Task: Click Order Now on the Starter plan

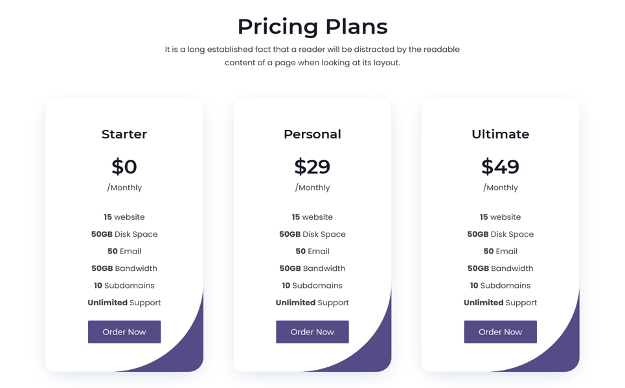Action: [124, 332]
